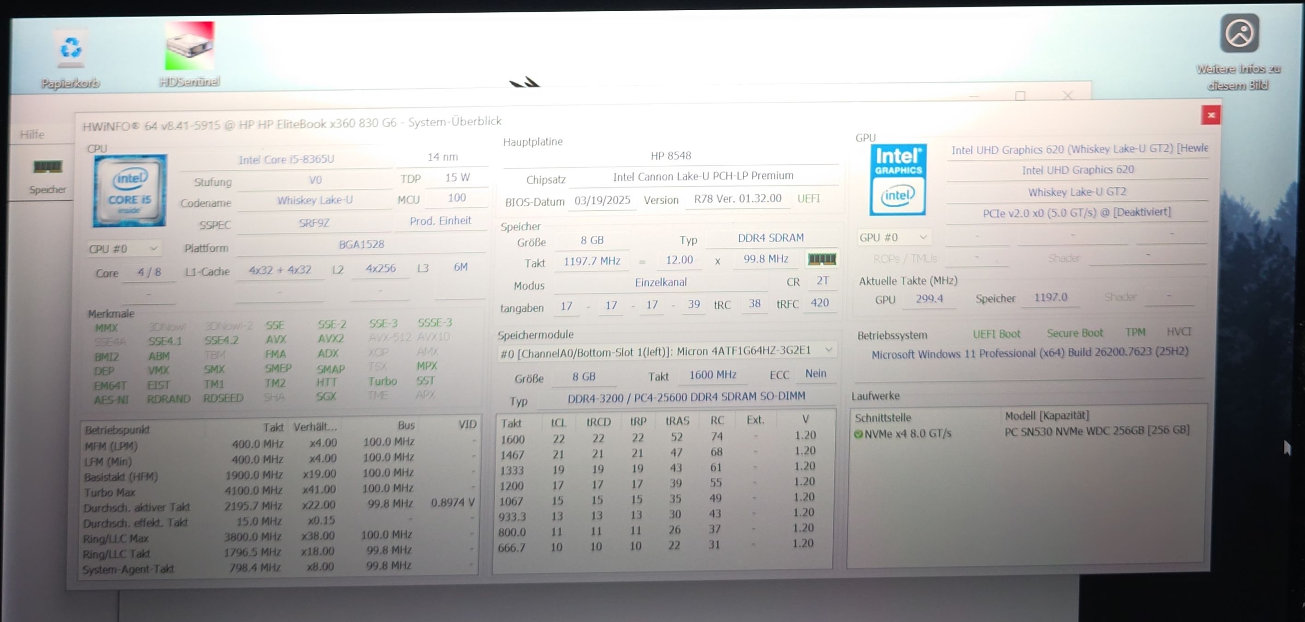Click the UEFI label beside BIOS version
The image size is (1305, 622).
[x=808, y=198]
